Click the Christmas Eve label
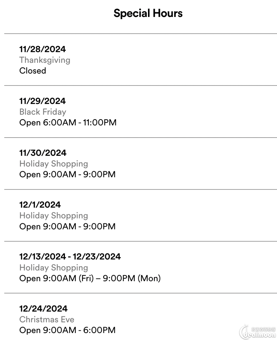 pyautogui.click(x=47, y=320)
